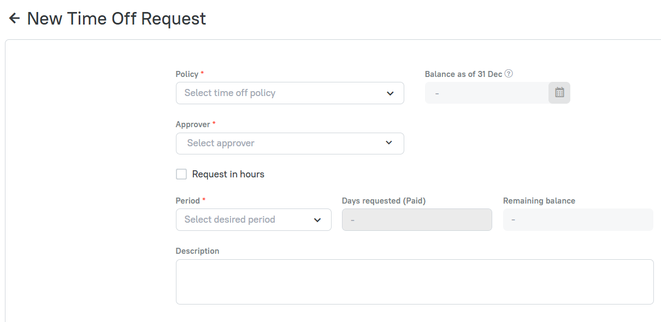Click the help question mark icon
661x322 pixels.
pyautogui.click(x=509, y=74)
